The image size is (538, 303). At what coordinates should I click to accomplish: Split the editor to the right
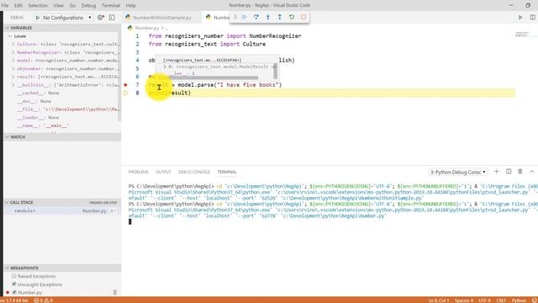click(532, 17)
